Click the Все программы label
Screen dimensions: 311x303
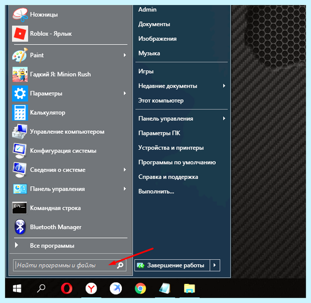tap(52, 245)
